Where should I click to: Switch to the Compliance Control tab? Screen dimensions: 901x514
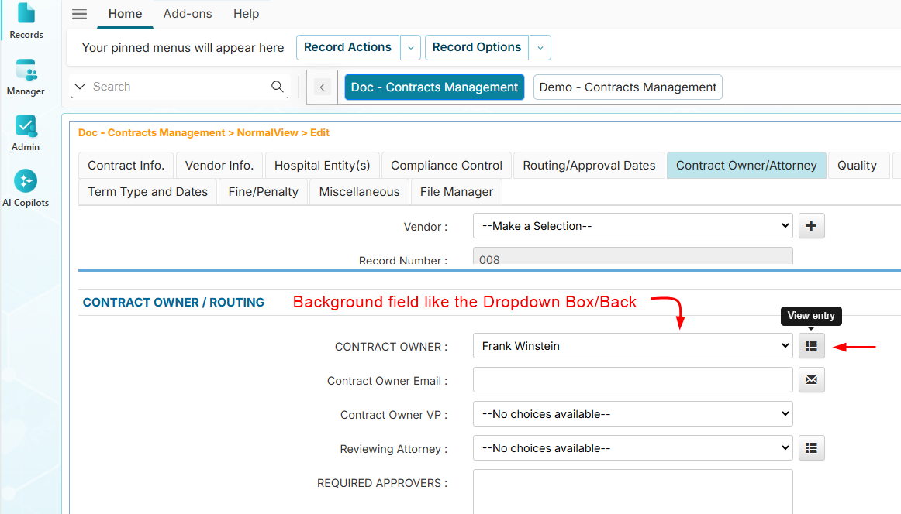[x=446, y=165]
